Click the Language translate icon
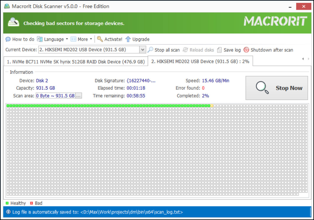This screenshot has height=220, width=314. pyautogui.click(x=40, y=39)
